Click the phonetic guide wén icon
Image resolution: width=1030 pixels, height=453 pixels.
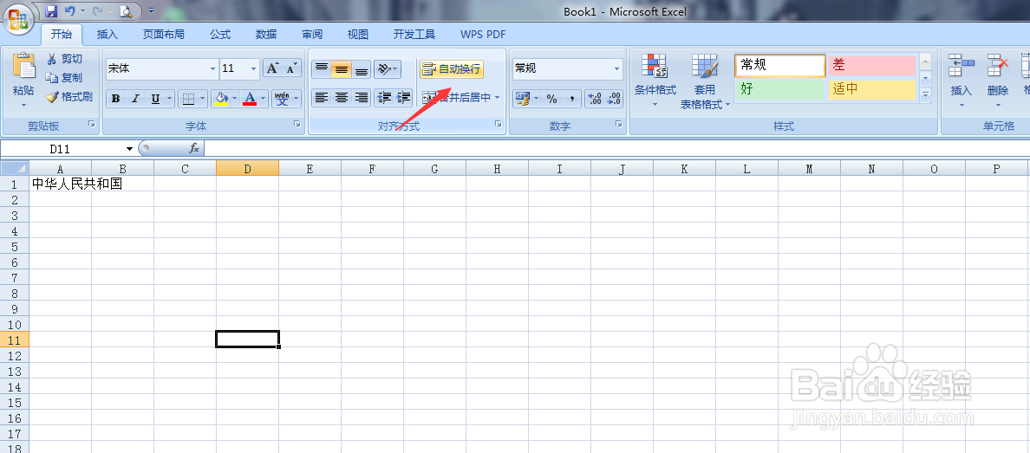[x=282, y=99]
